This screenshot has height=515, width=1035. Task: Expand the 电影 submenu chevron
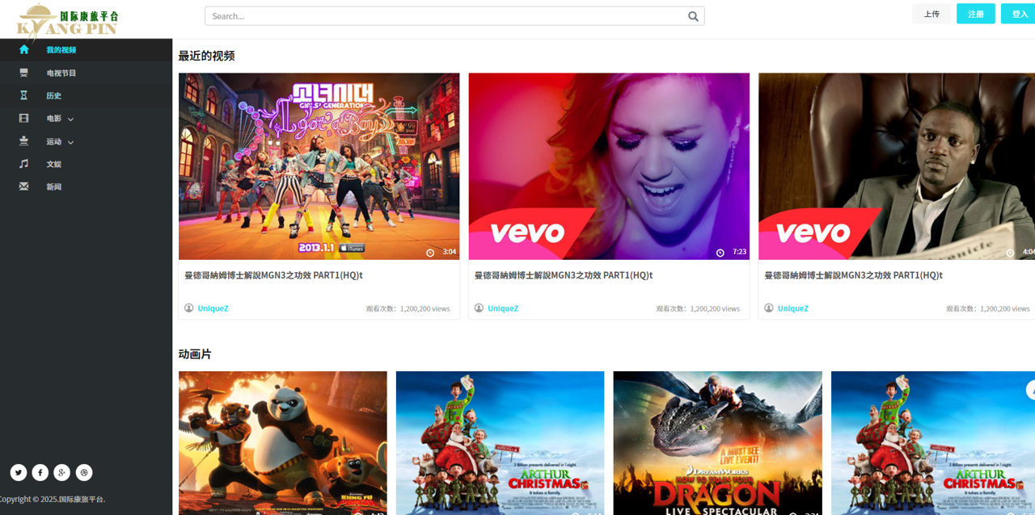coord(70,119)
